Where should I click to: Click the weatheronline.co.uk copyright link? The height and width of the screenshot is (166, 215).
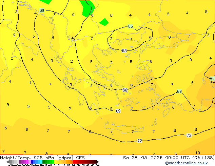187,163
